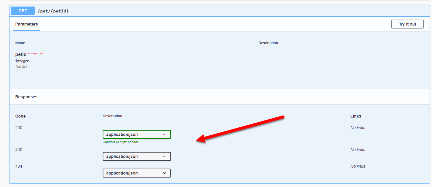Click the red 'required' label
Image resolution: width=432 pixels, height=187 pixels.
click(x=37, y=53)
